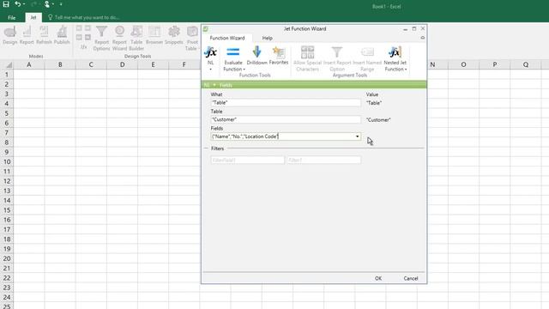
Task: Collapse the wizard ribbon with small arrow
Action: point(423,38)
